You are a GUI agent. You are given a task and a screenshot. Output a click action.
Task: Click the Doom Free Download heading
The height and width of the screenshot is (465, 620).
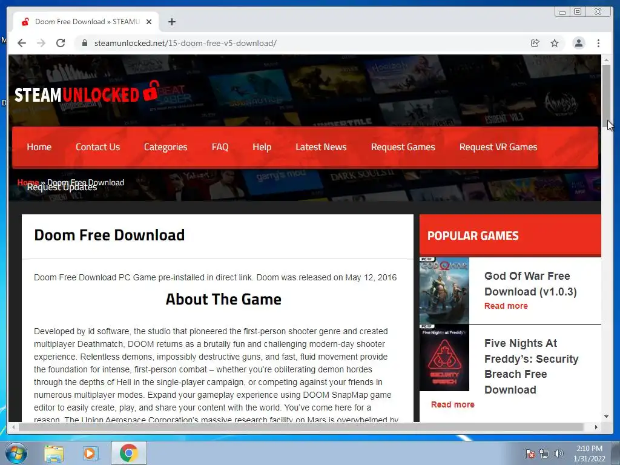coord(109,235)
